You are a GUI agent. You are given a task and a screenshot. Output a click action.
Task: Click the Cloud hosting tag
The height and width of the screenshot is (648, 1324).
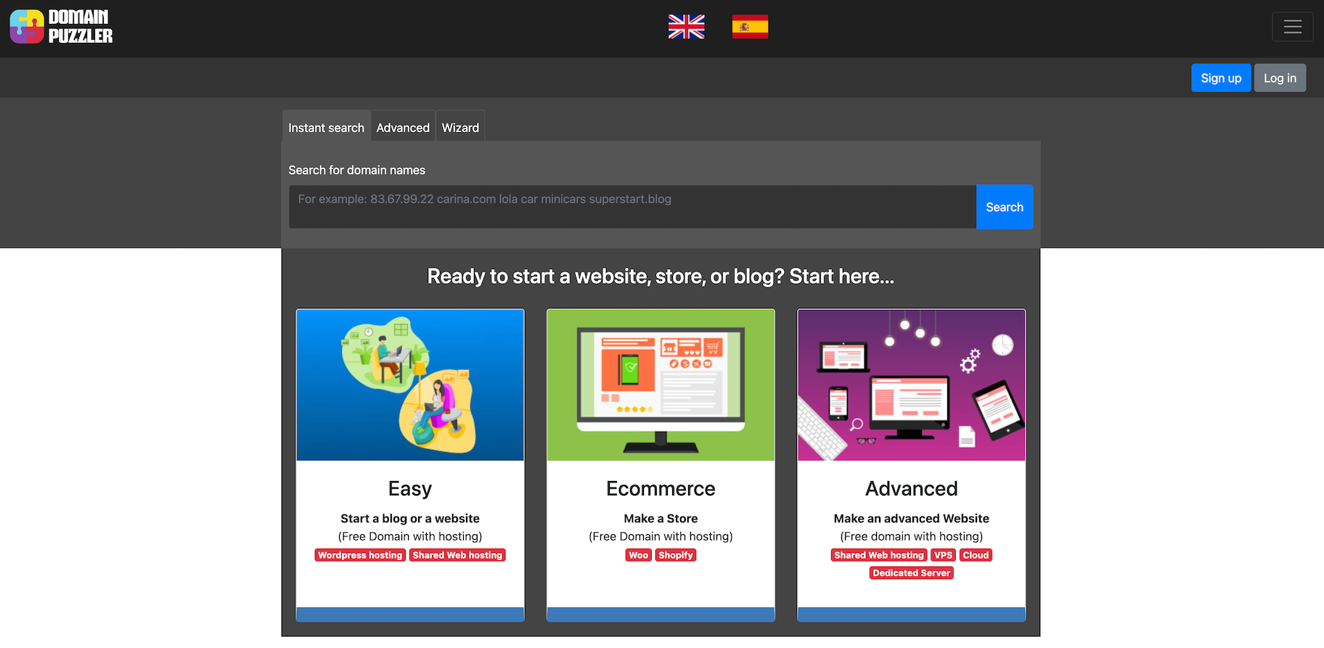click(x=976, y=555)
